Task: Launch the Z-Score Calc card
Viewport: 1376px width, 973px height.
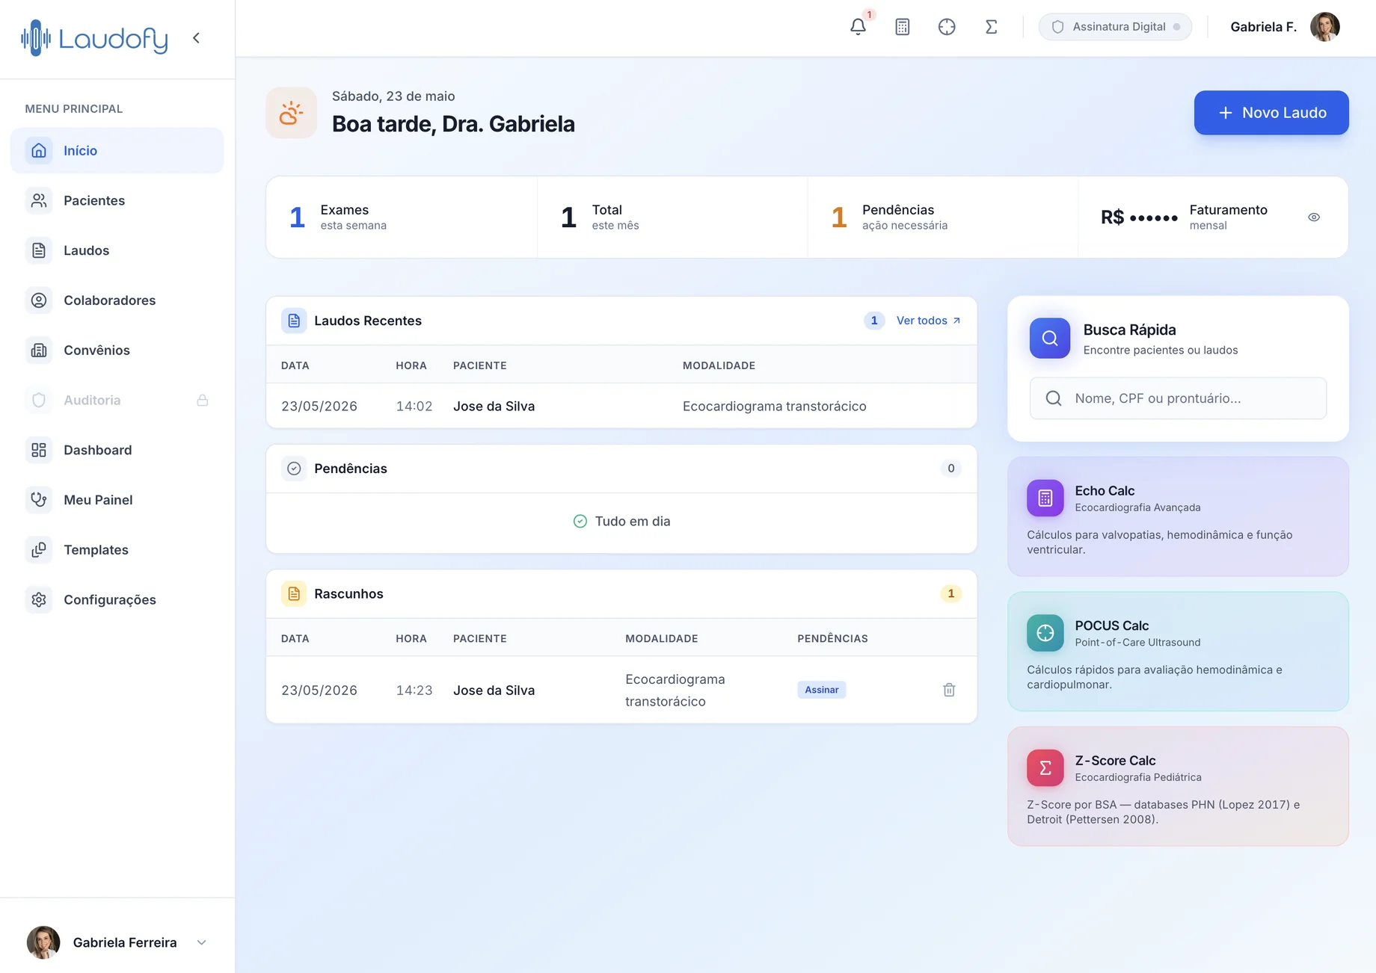Action: [x=1178, y=786]
